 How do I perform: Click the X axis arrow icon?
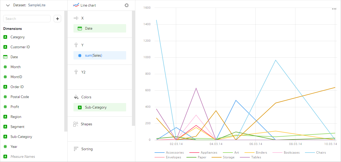76,18
